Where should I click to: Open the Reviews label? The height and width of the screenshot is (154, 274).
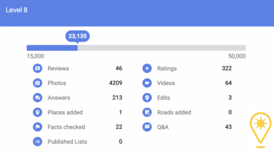pyautogui.click(x=58, y=68)
